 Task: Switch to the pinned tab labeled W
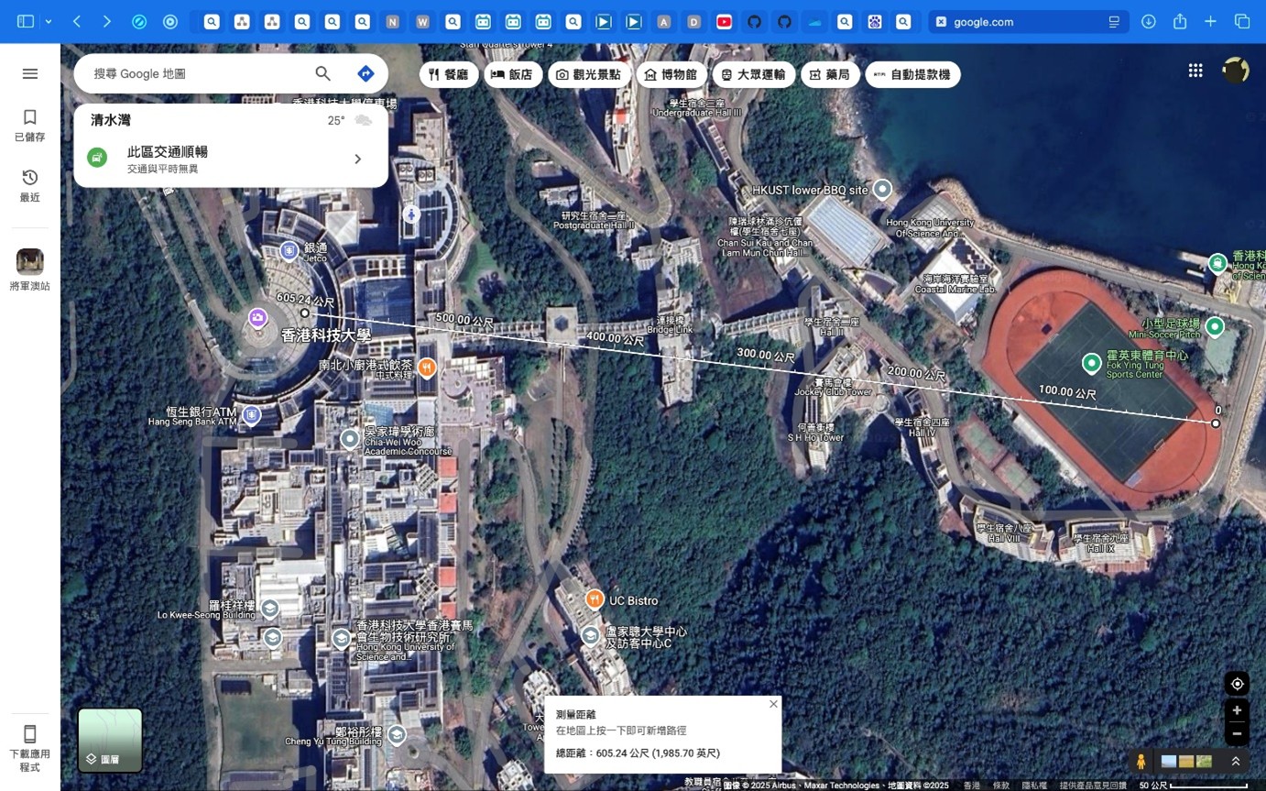point(422,21)
